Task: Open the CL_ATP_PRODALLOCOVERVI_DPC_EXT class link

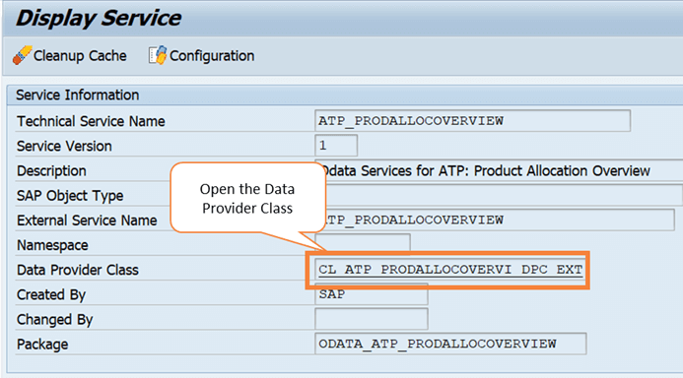Action: point(450,270)
